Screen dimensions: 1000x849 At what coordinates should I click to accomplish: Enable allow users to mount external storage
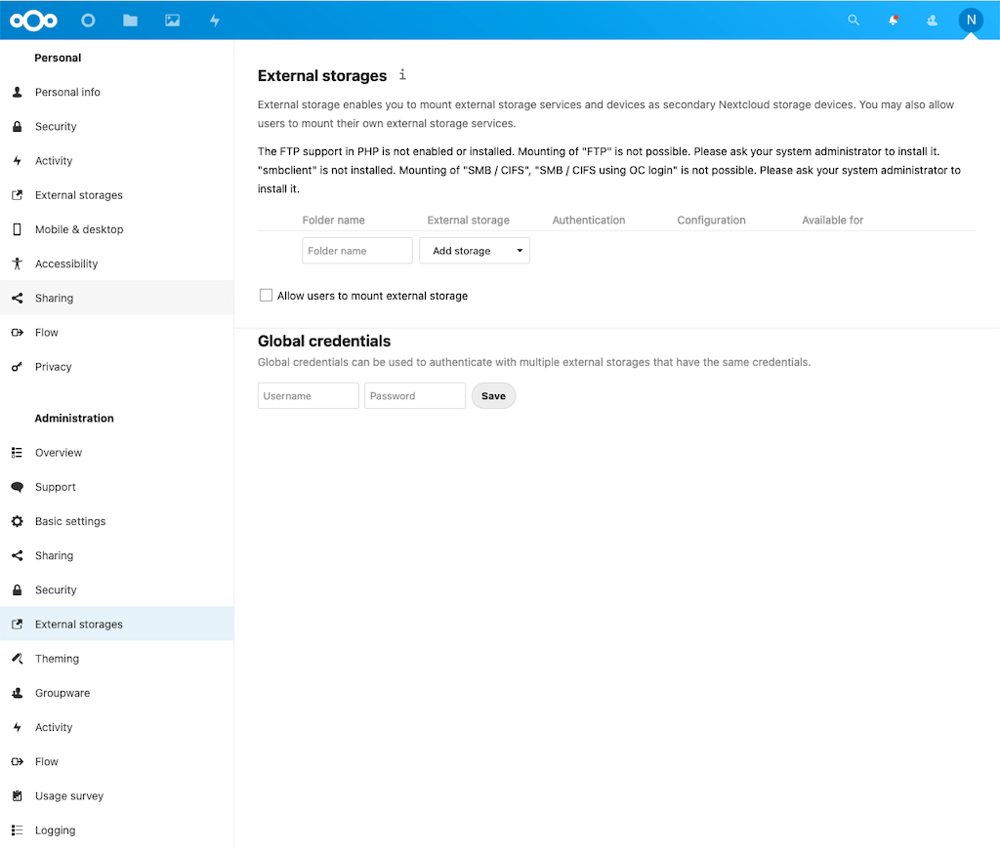pyautogui.click(x=265, y=295)
